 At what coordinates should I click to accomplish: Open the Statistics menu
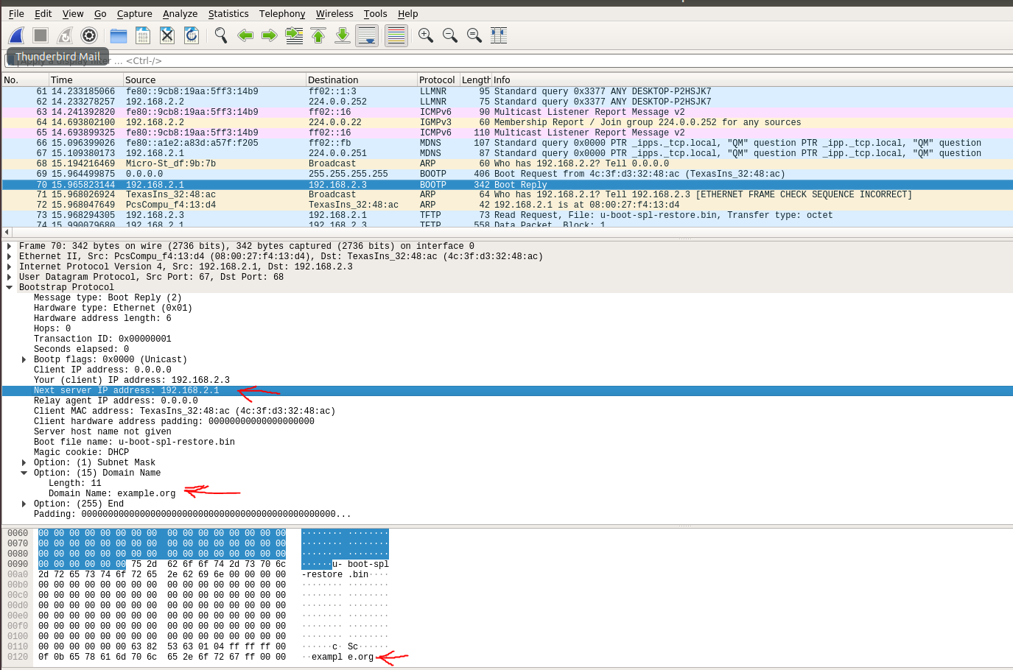tap(228, 13)
